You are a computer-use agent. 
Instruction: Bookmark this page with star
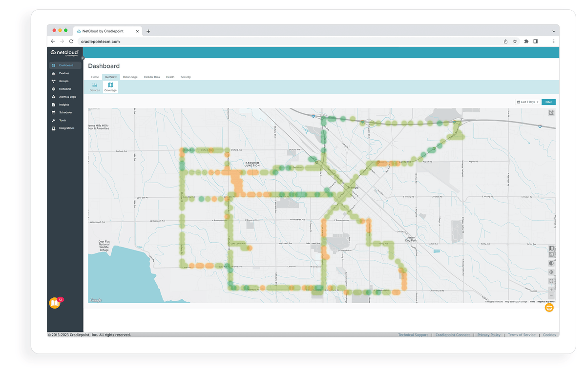pyautogui.click(x=515, y=42)
